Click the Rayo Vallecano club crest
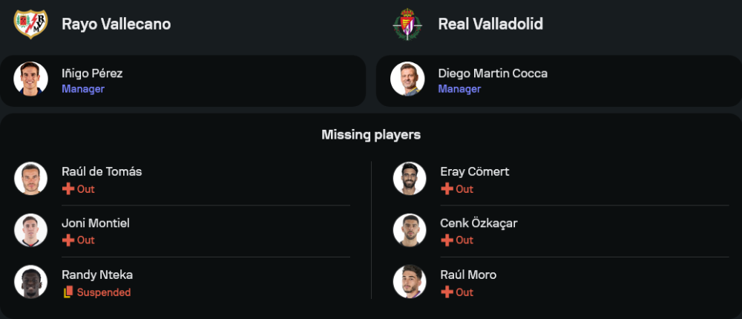 pos(30,24)
